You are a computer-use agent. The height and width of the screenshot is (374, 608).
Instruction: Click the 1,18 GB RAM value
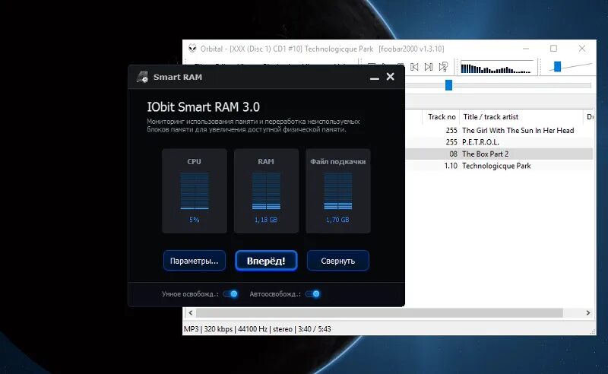pyautogui.click(x=266, y=220)
